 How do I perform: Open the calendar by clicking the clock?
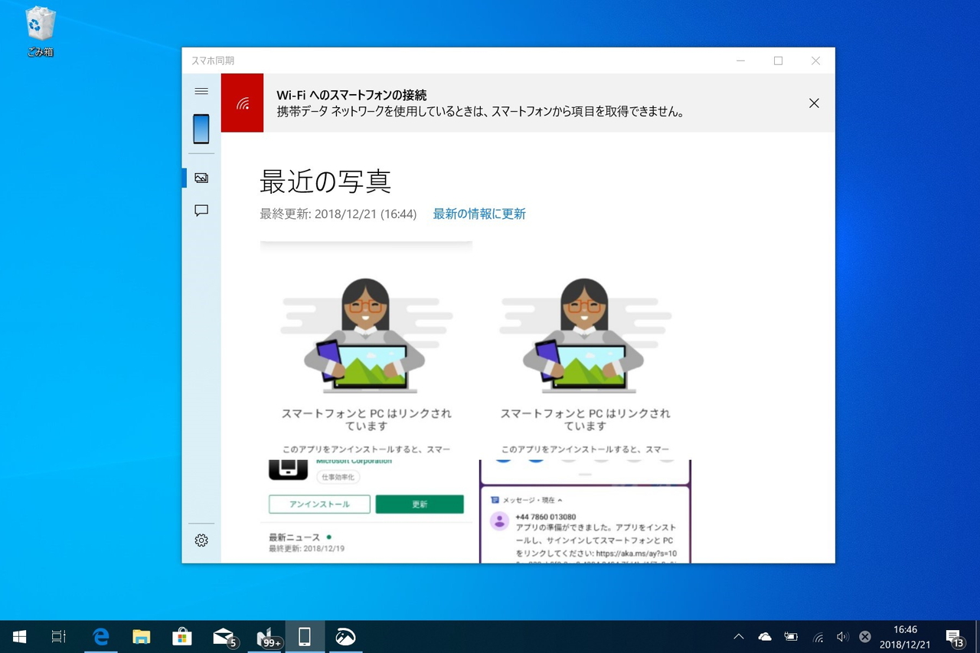click(x=905, y=636)
